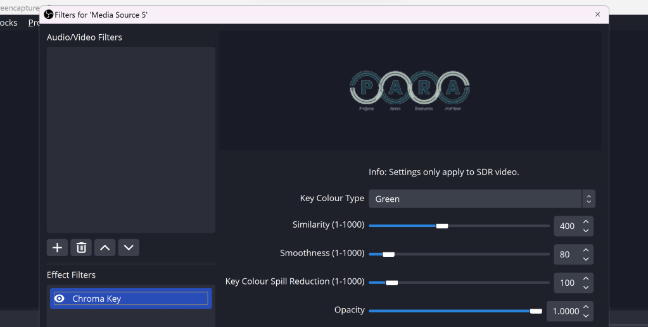This screenshot has height=327, width=648.
Task: Click the Spill Reduction value field showing 100
Action: pyautogui.click(x=567, y=283)
